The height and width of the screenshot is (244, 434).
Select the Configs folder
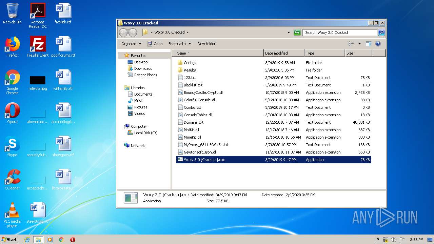(273, 63)
